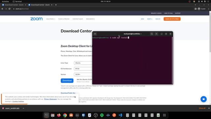Click the Zoom logo

pyautogui.click(x=37, y=19)
